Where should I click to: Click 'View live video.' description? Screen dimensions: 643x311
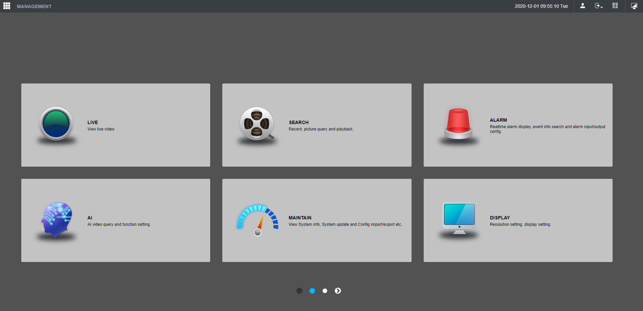point(101,129)
